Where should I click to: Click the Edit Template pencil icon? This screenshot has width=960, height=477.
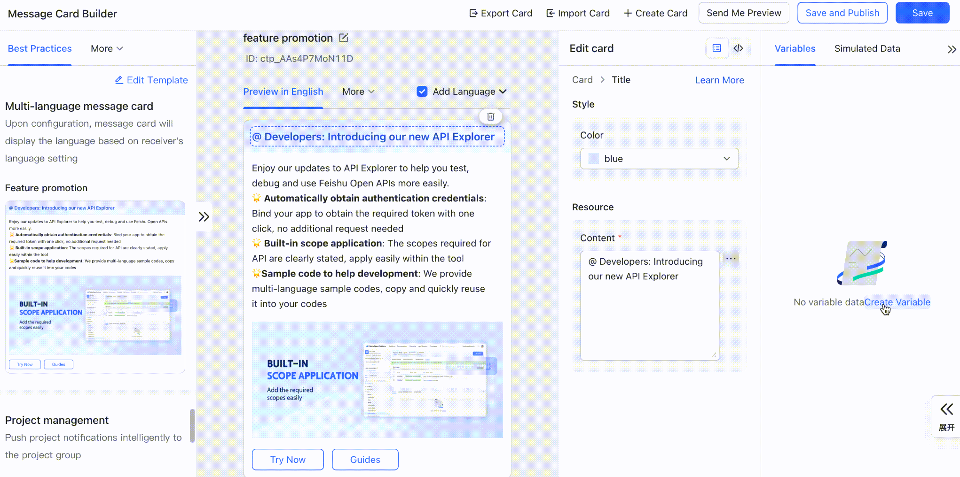click(x=119, y=80)
